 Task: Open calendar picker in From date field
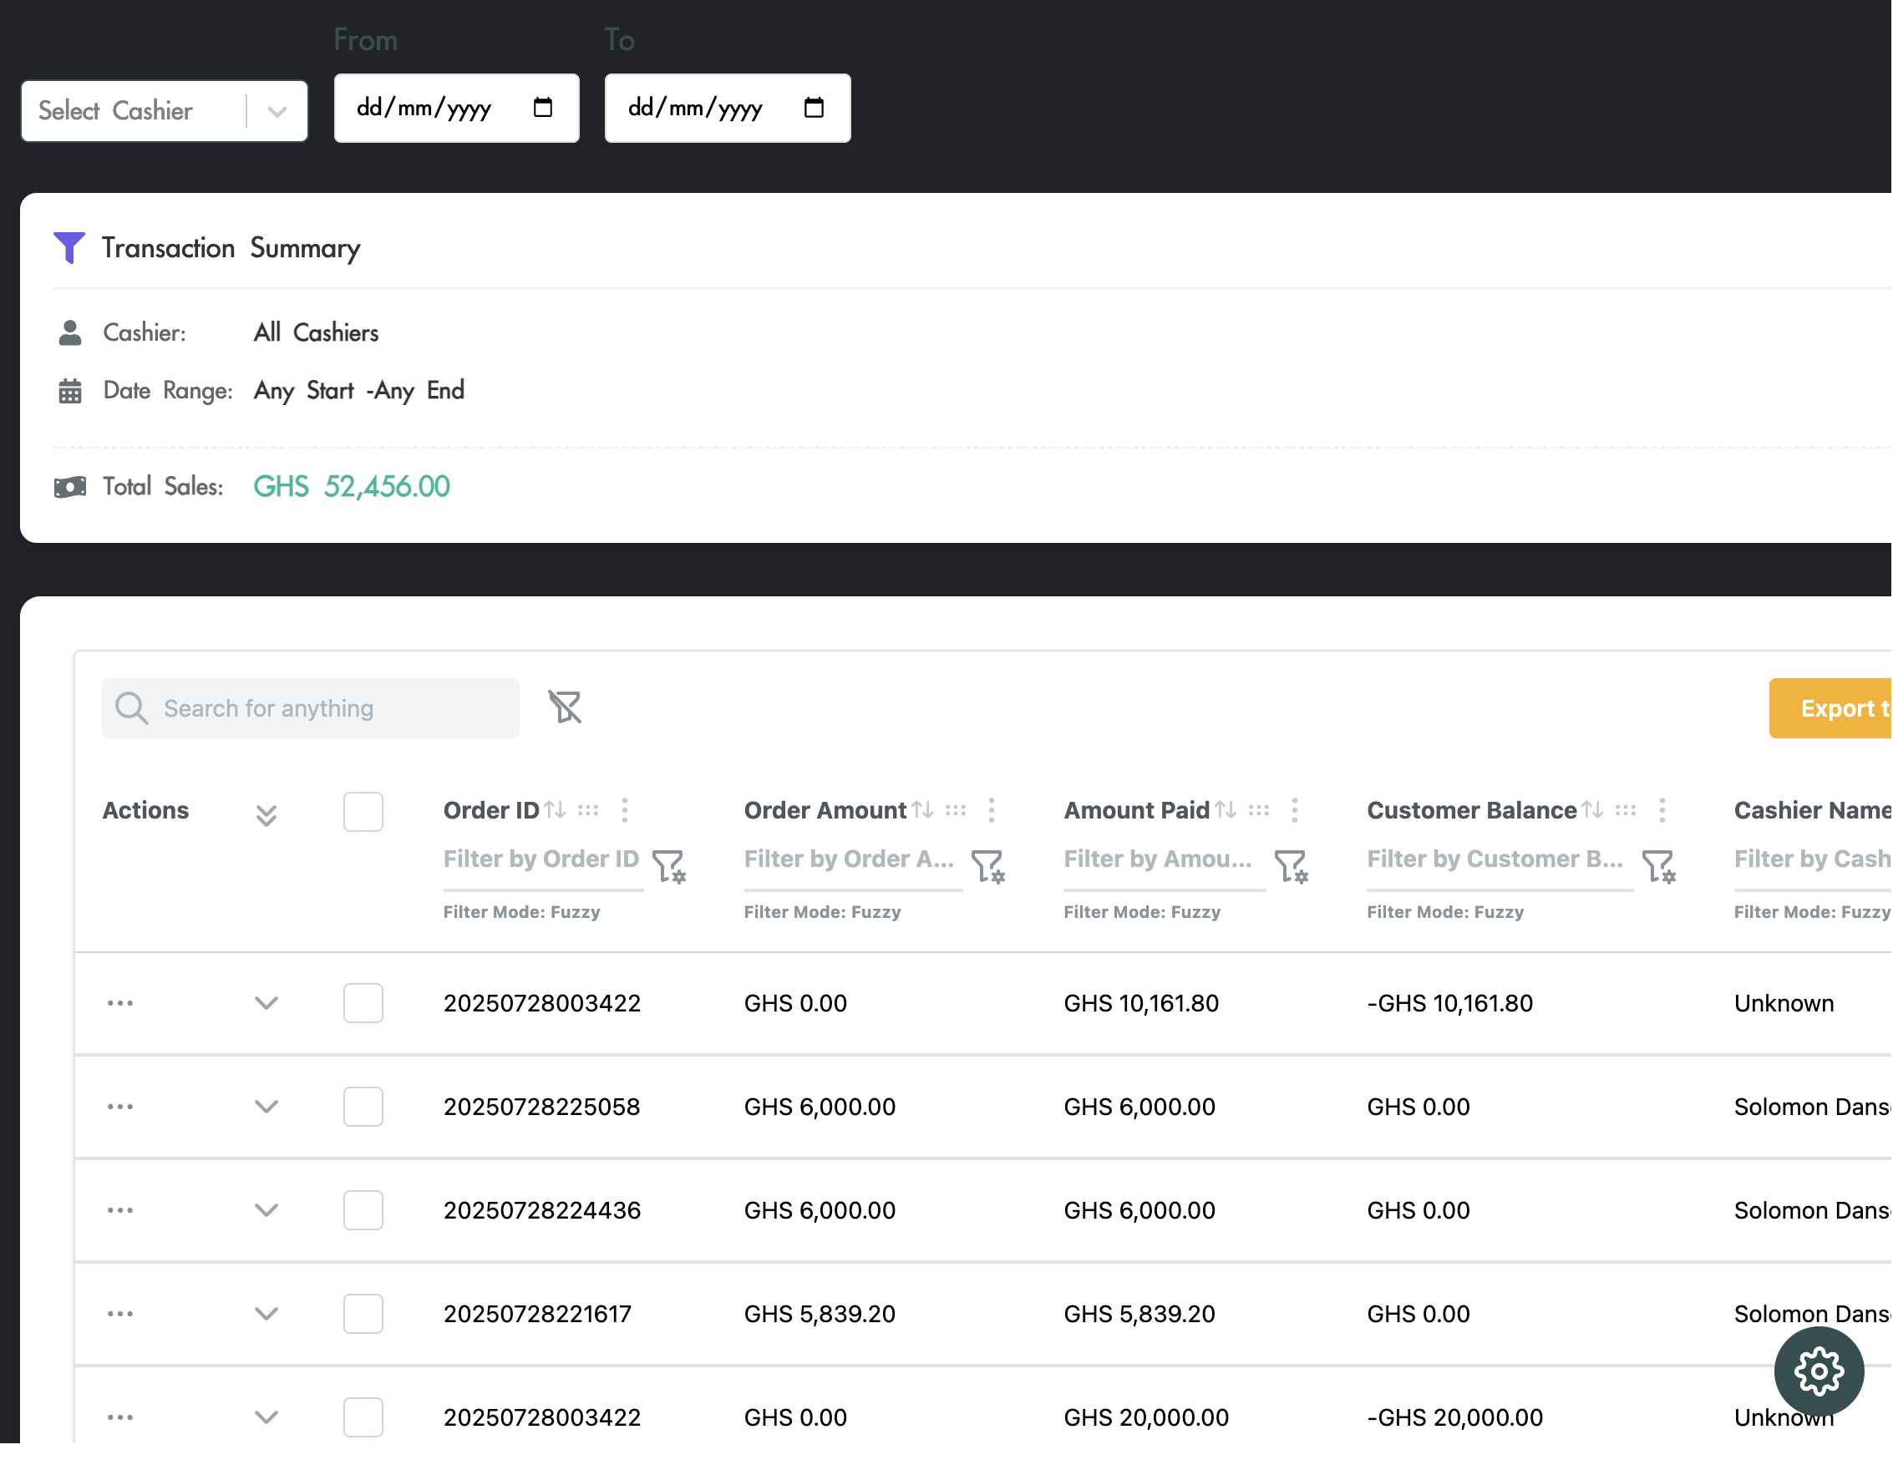pos(544,108)
